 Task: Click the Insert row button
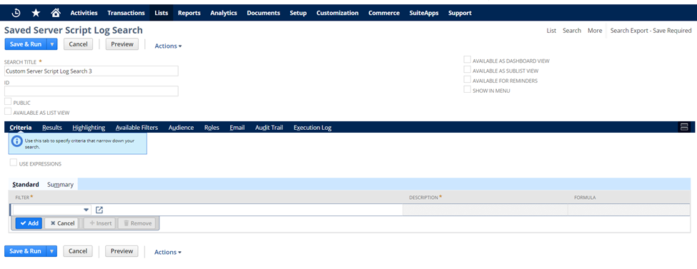[100, 223]
